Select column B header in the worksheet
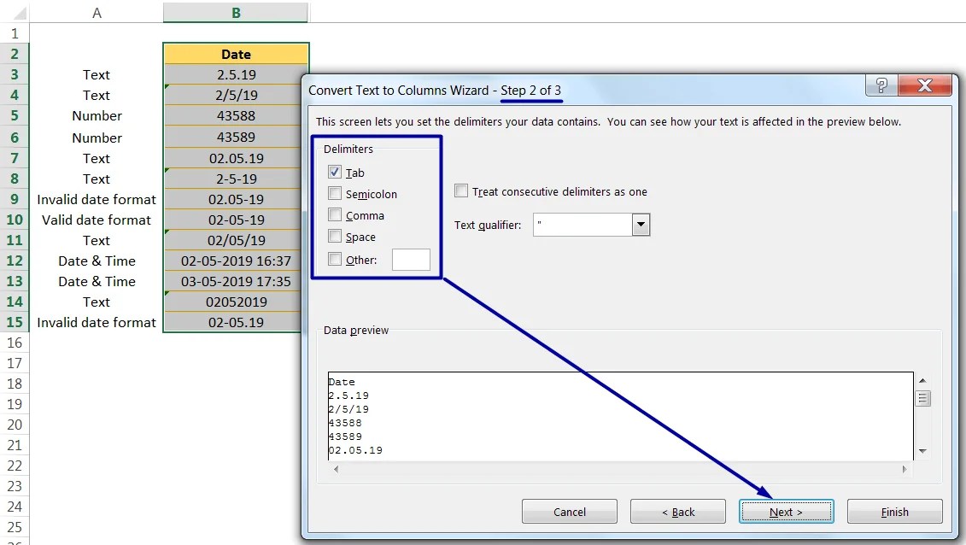 [x=236, y=12]
